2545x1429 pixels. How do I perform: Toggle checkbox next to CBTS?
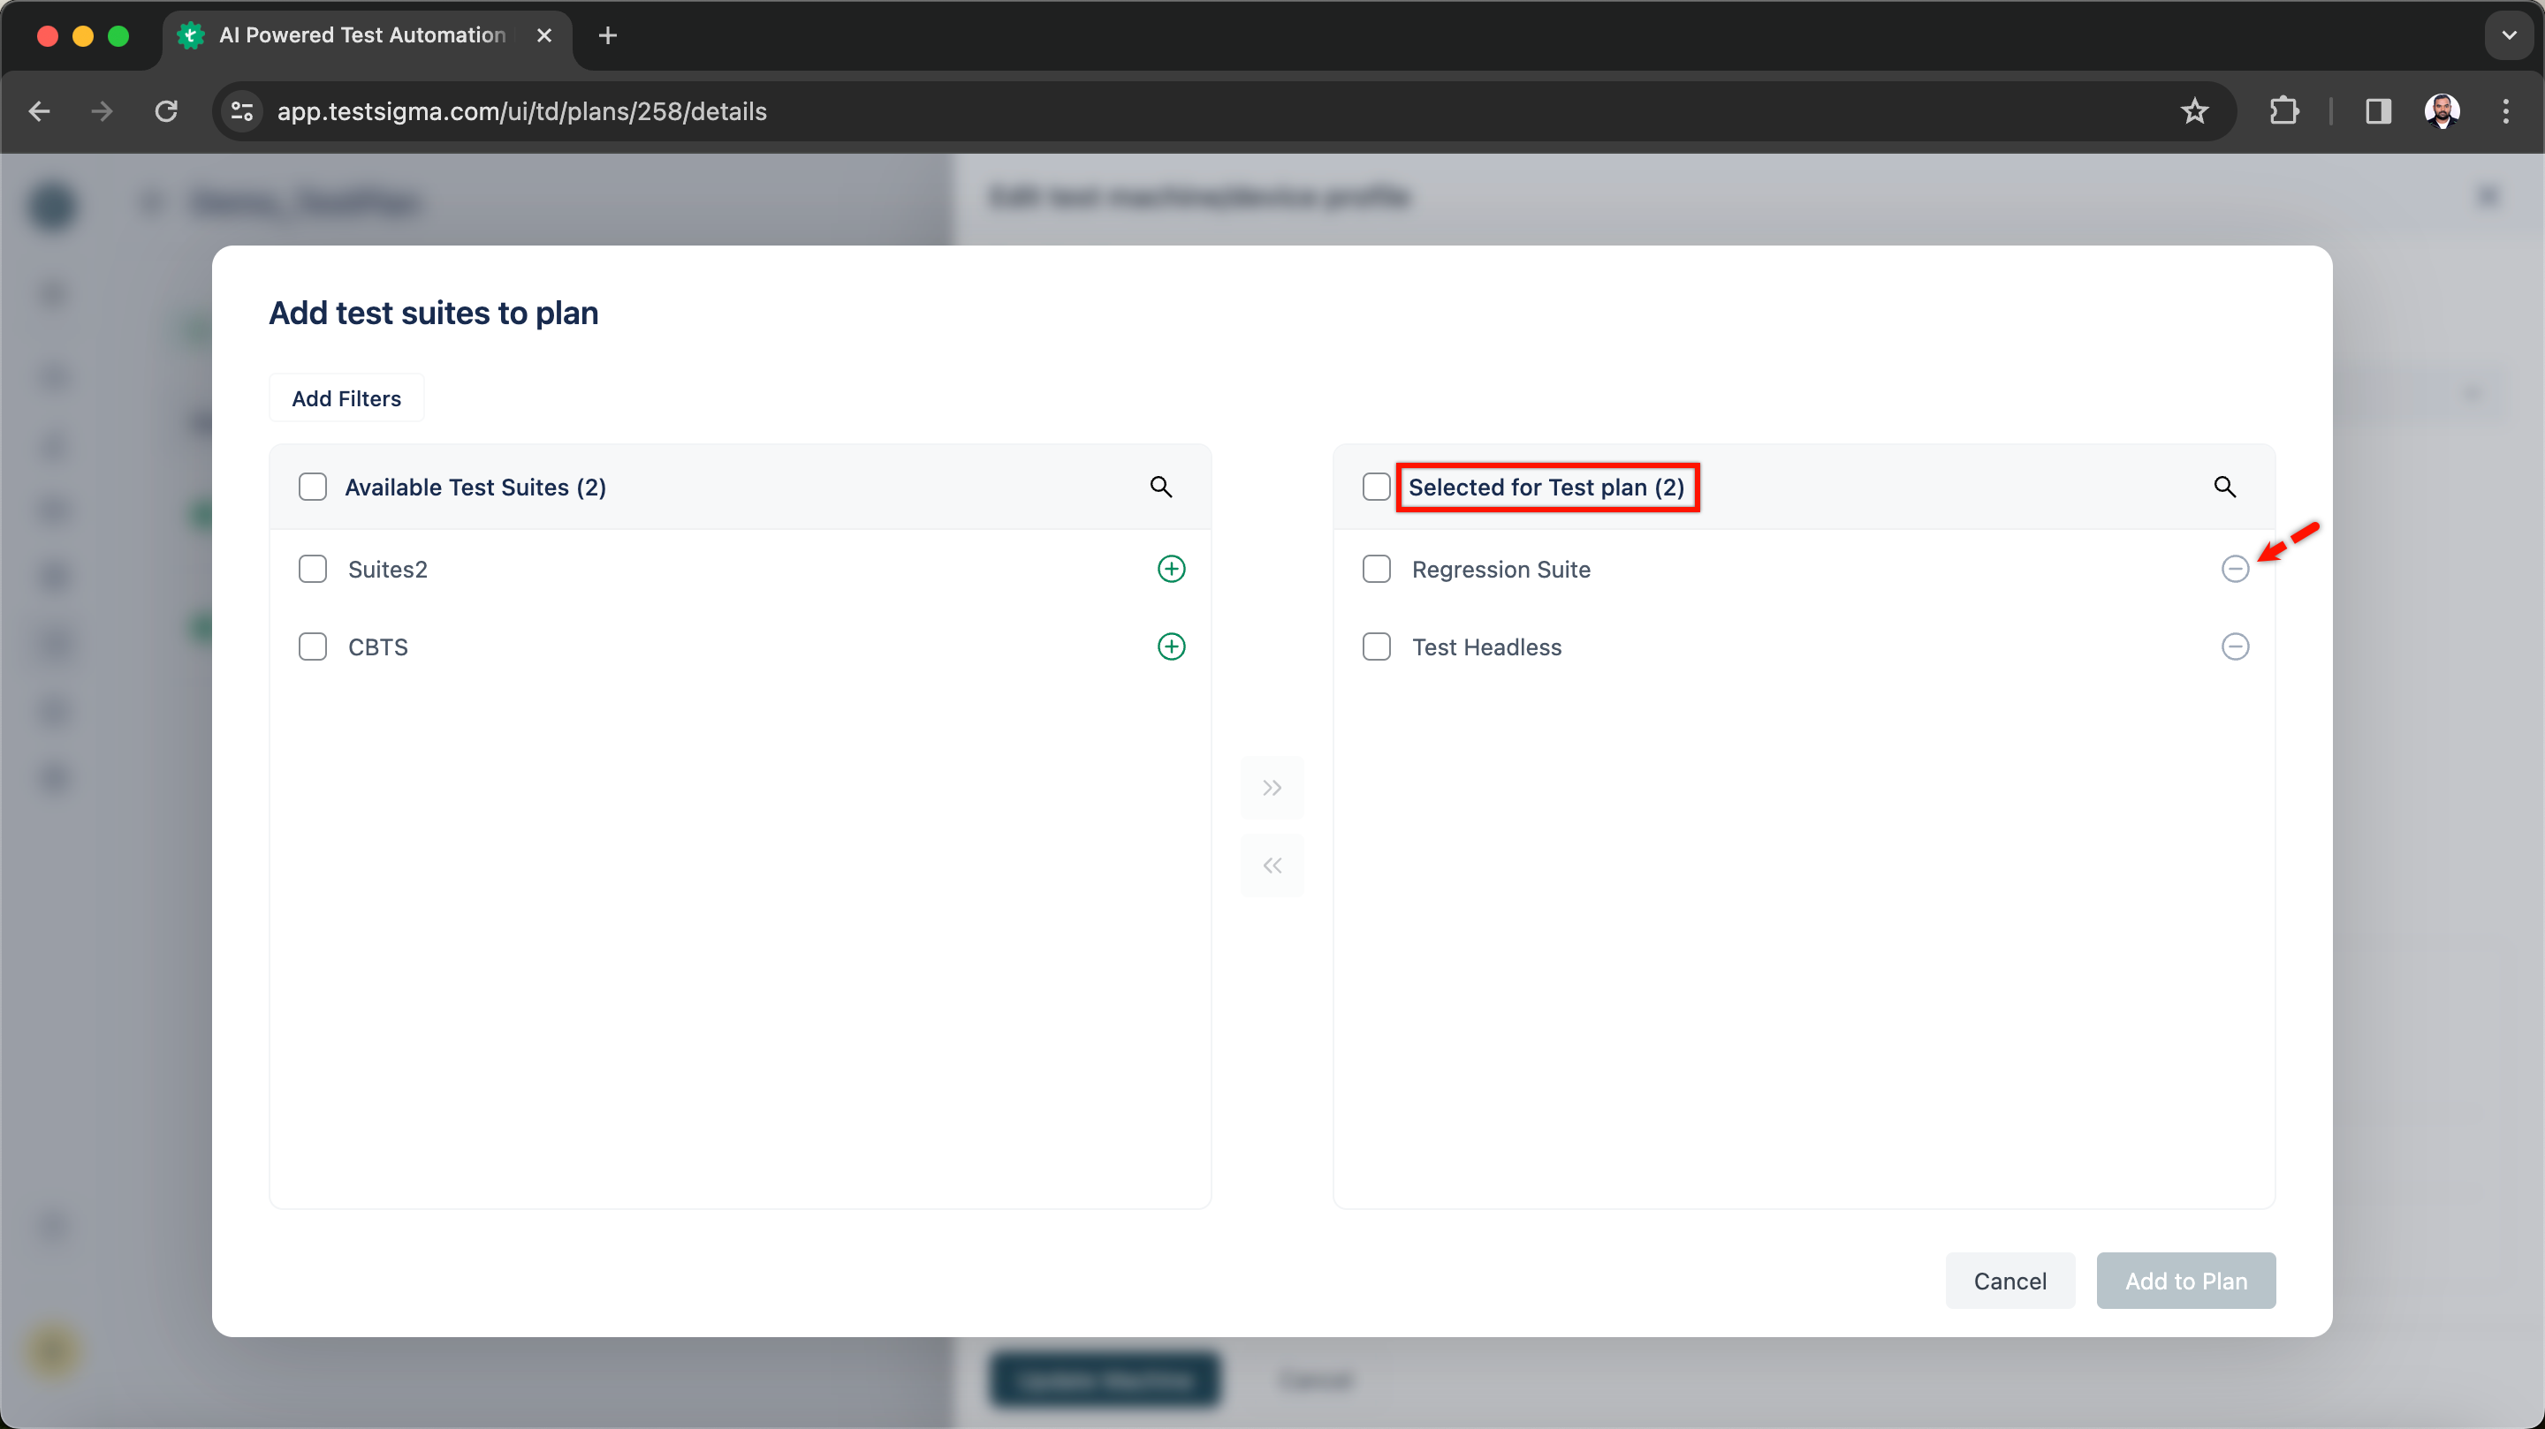tap(313, 646)
